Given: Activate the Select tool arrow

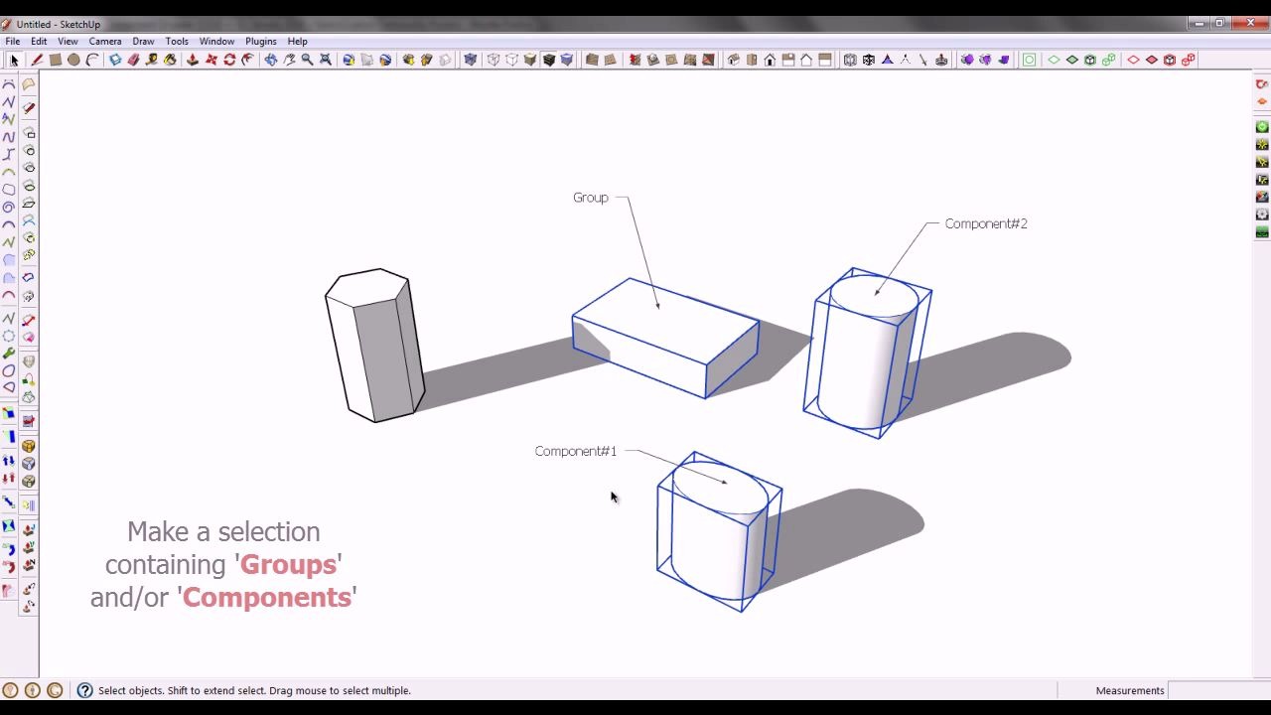Looking at the screenshot, I should coord(14,59).
